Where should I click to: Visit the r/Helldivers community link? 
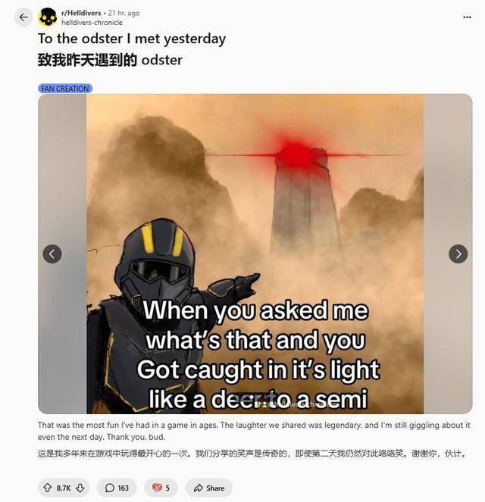(x=81, y=13)
